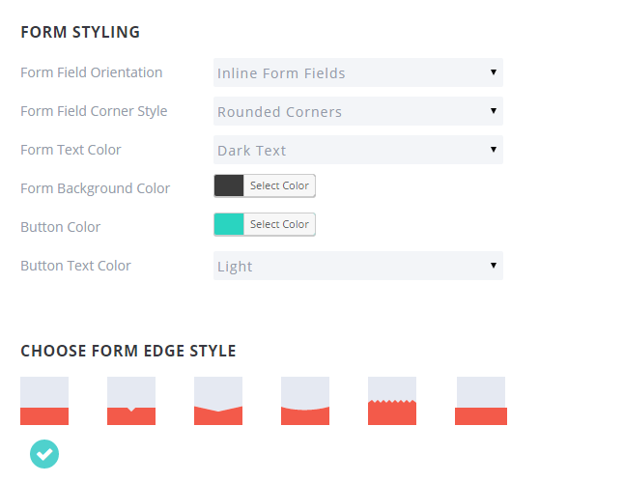624x483 pixels.
Task: Open the Button Text Color dropdown
Action: (x=358, y=266)
